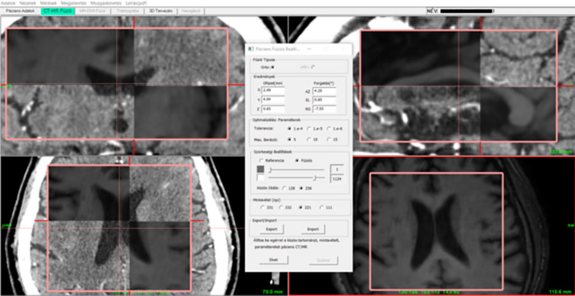The image size is (575, 296).
Task: Set Tolerancia to 1.e-4
Action: (x=289, y=129)
